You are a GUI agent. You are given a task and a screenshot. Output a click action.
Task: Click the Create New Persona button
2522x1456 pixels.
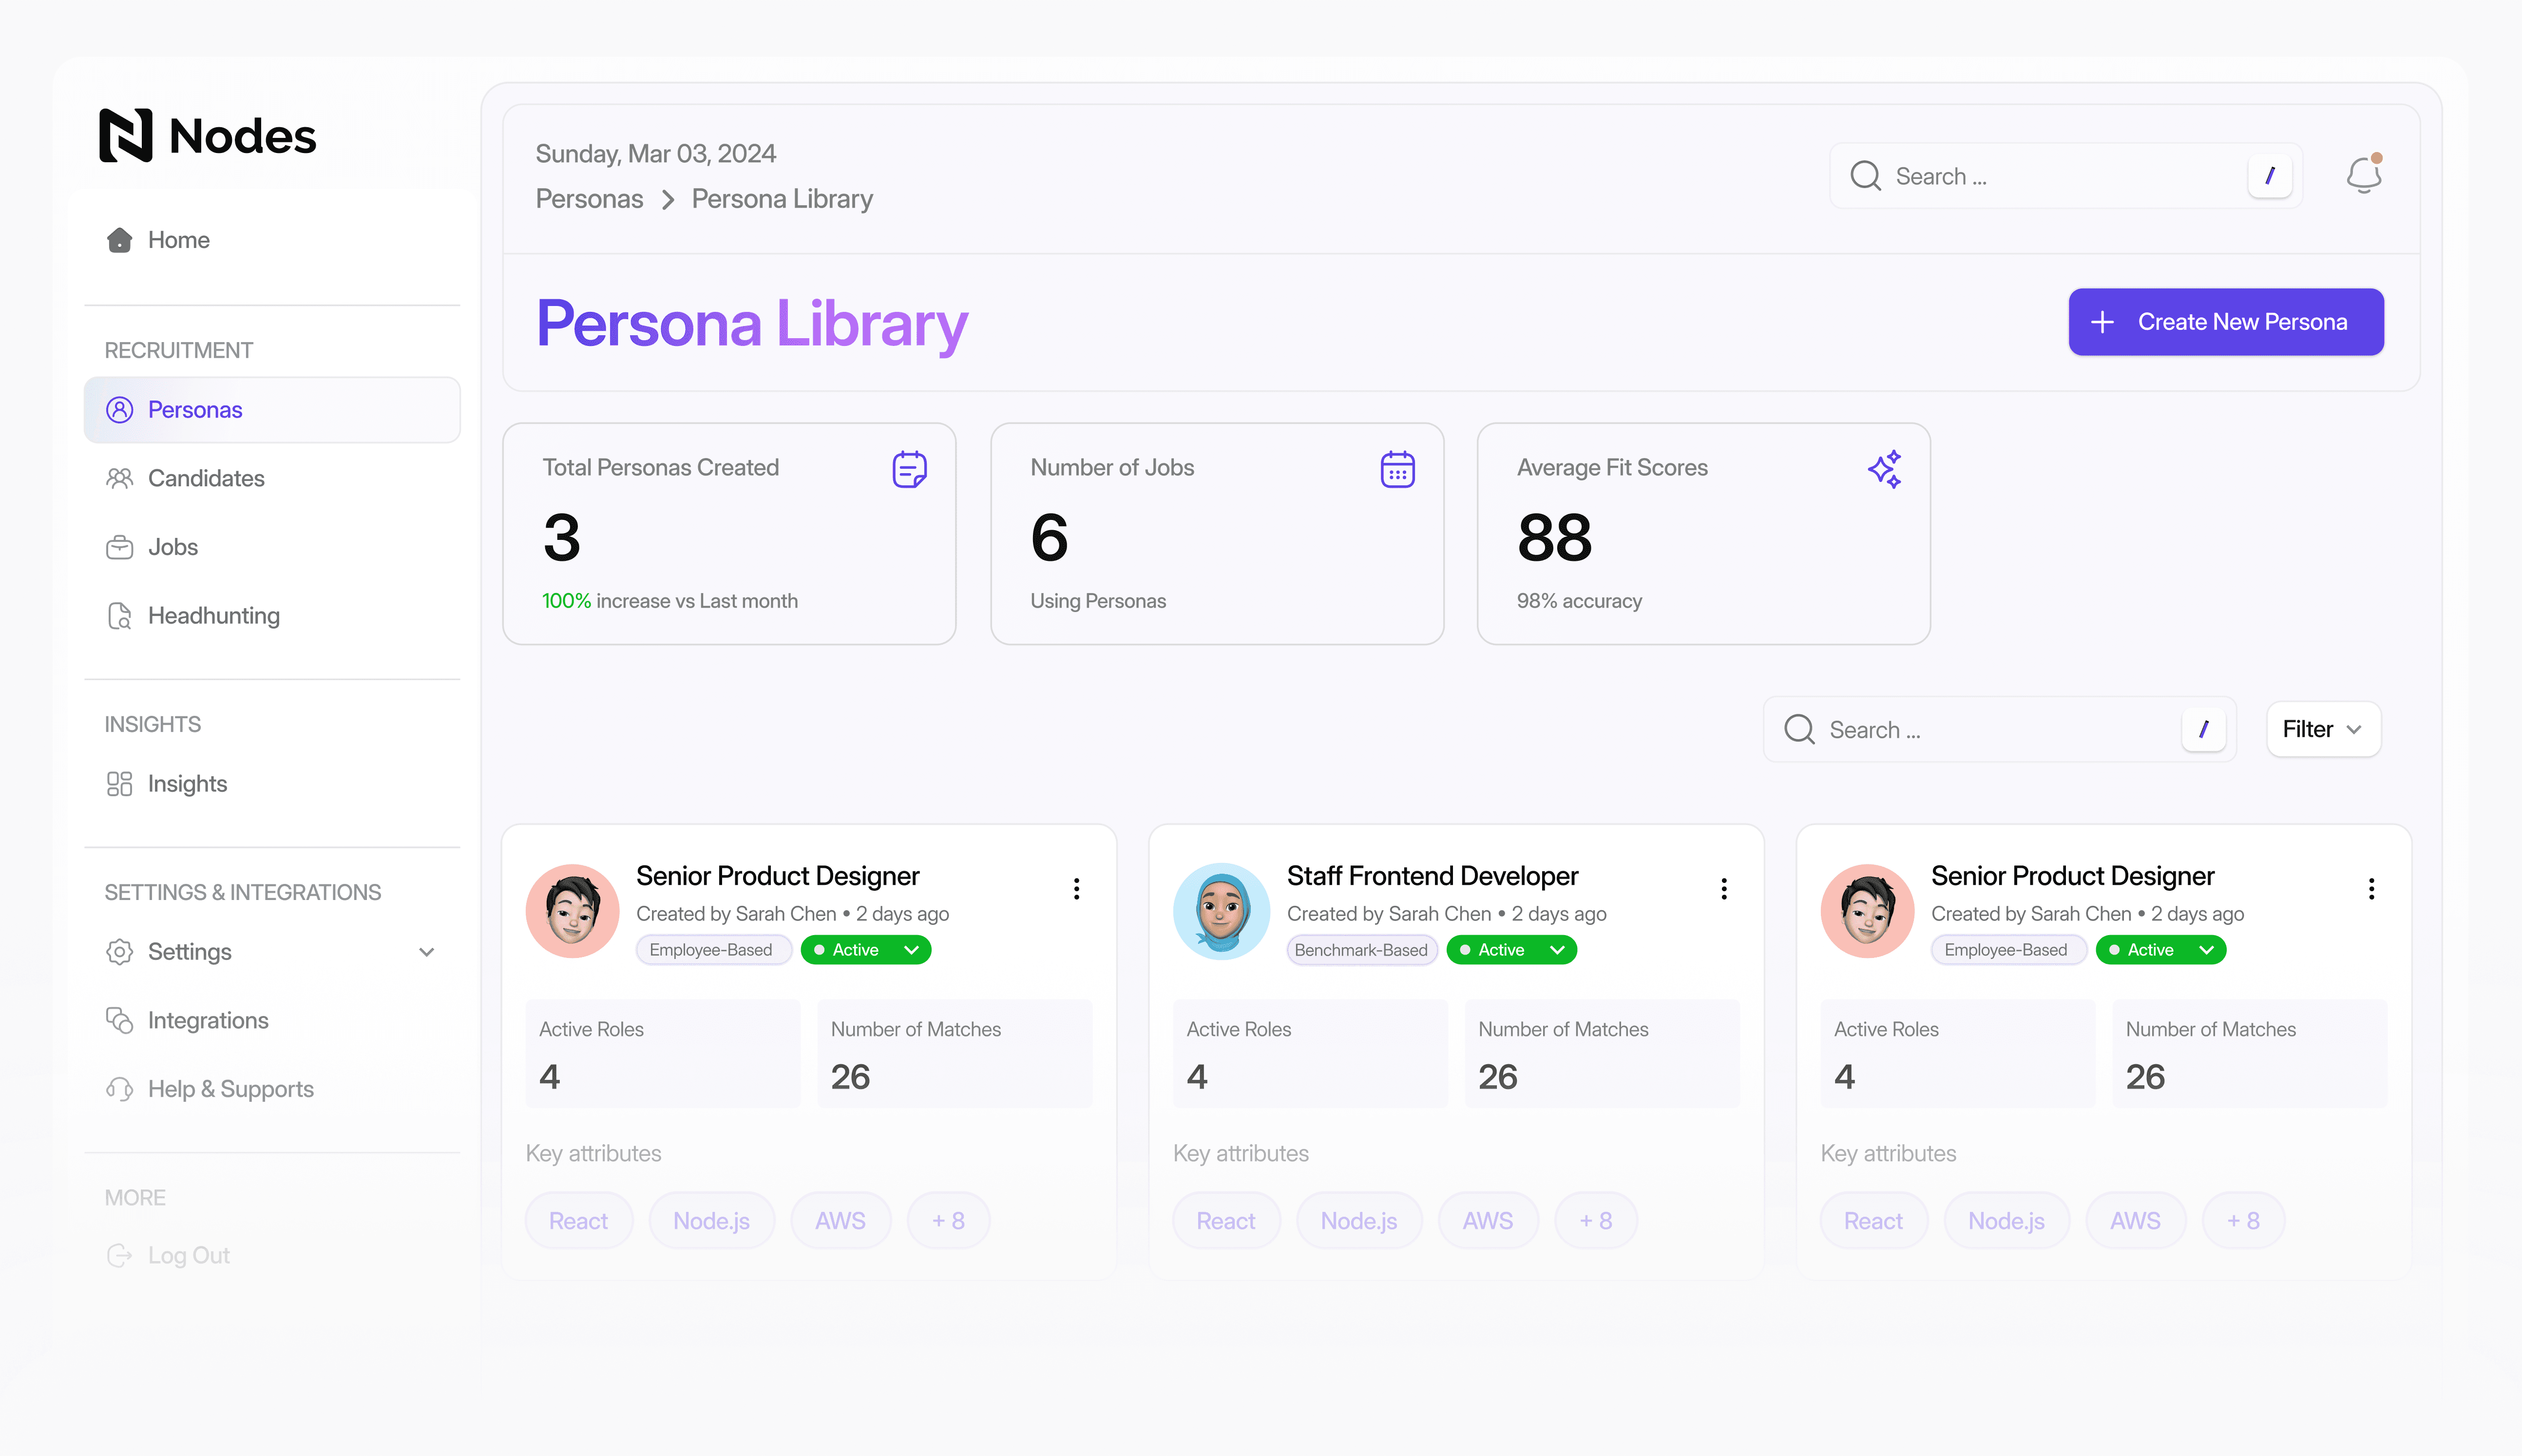2225,322
